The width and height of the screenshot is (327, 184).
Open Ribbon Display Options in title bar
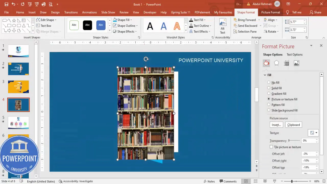pyautogui.click(x=288, y=4)
